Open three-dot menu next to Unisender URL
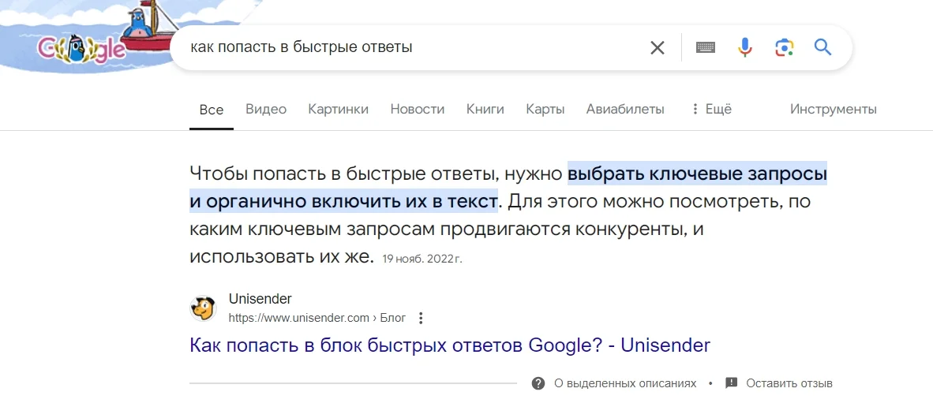Viewport: 933px width, 418px height. (x=421, y=318)
